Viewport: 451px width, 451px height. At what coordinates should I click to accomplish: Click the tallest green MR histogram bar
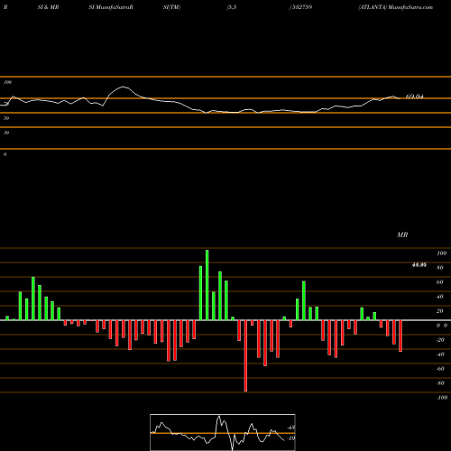click(x=207, y=285)
